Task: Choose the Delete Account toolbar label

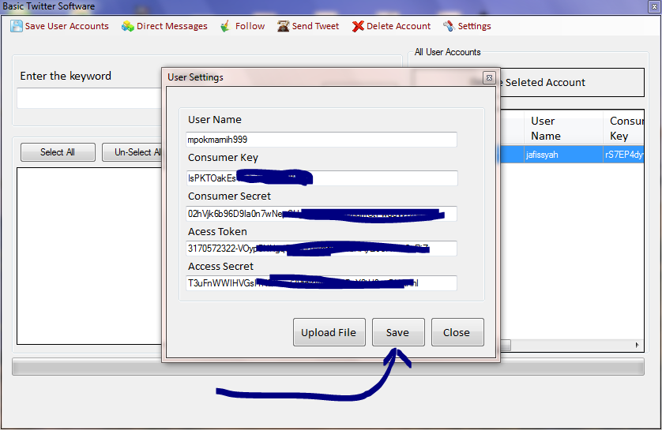Action: (x=399, y=26)
